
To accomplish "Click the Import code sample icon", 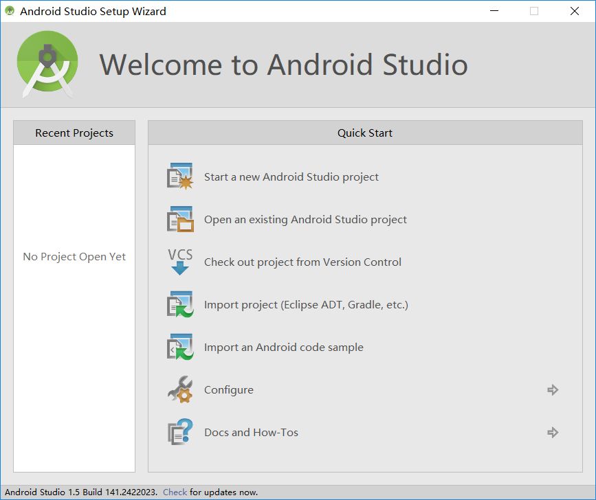I will click(x=180, y=347).
